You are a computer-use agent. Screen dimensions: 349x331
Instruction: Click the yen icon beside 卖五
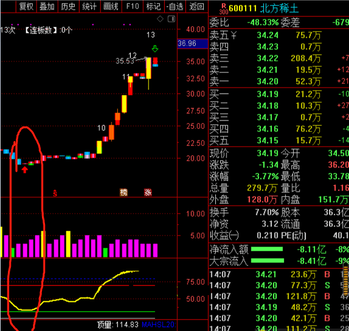pos(233,35)
